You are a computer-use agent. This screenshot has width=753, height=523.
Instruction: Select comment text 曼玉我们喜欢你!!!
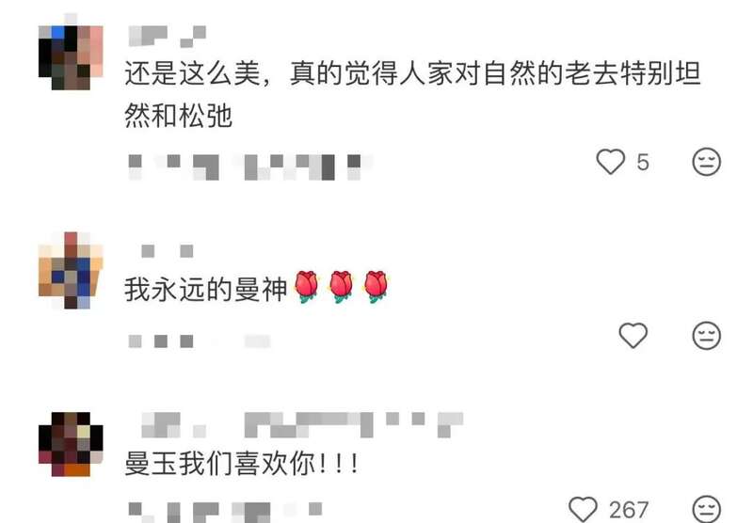tap(242, 464)
